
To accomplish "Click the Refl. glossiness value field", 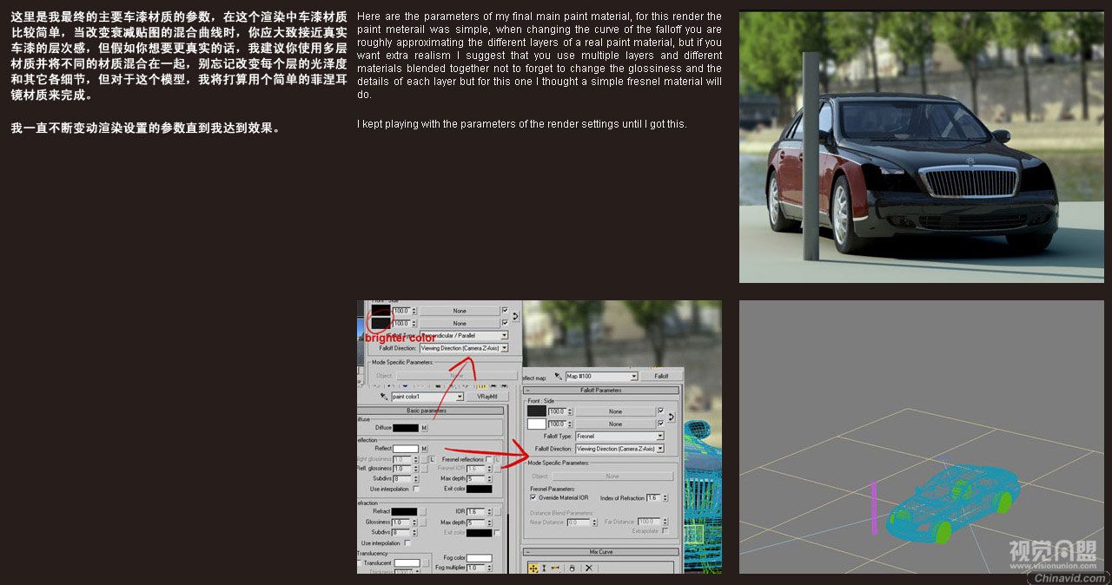I will 400,469.
